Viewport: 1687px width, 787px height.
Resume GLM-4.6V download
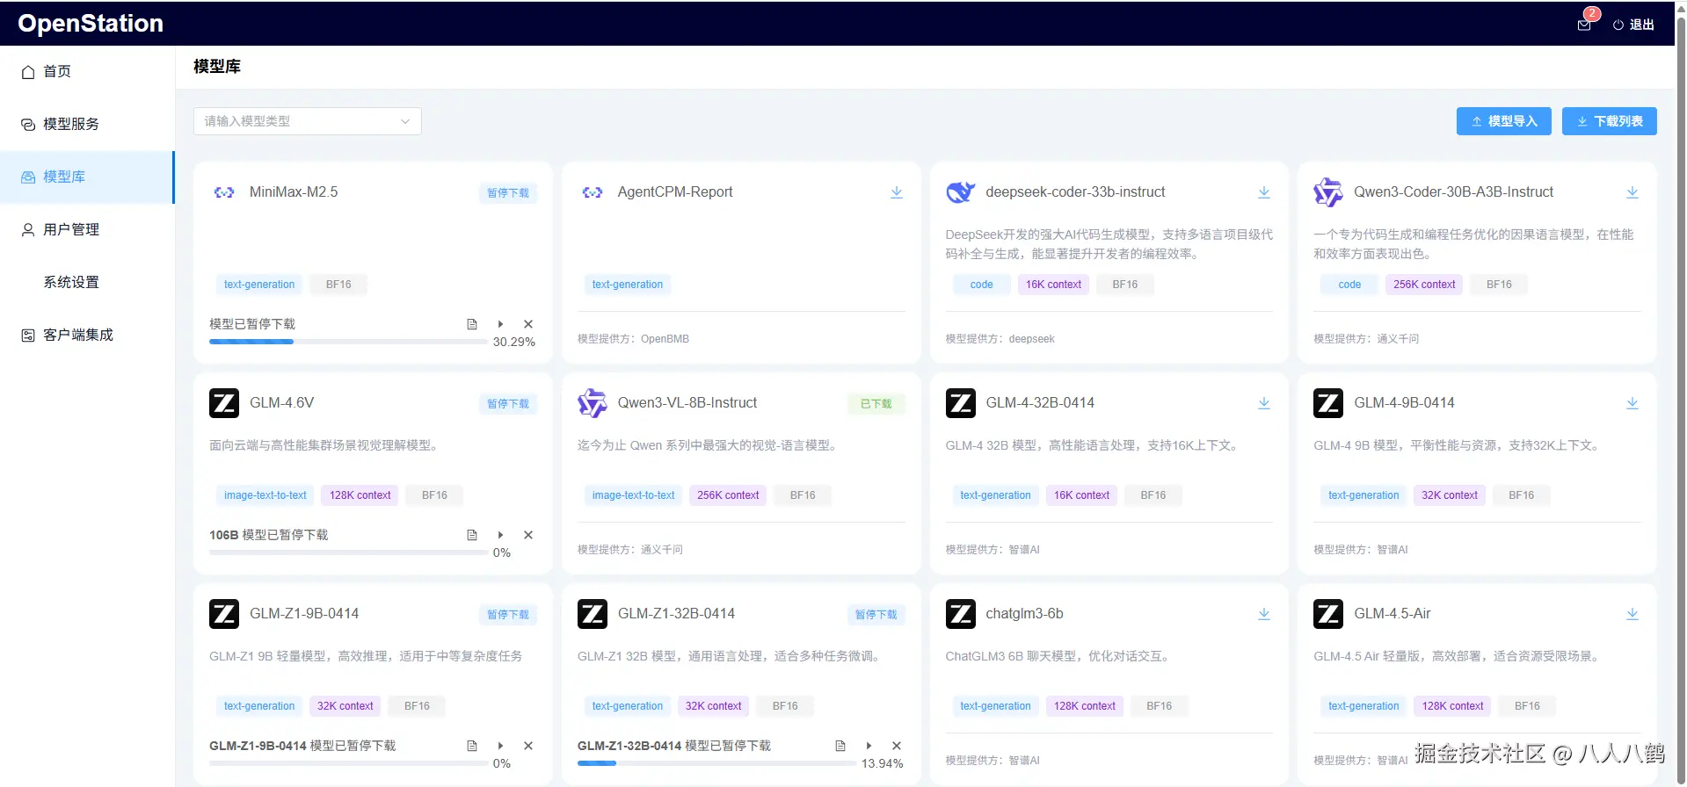point(500,535)
